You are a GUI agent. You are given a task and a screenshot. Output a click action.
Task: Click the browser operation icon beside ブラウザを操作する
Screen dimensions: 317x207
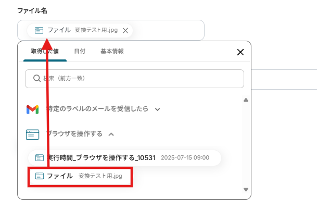[33, 135]
